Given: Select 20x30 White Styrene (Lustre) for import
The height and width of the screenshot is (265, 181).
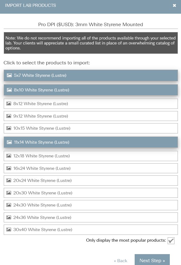Looking at the screenshot, I should coord(91,193).
